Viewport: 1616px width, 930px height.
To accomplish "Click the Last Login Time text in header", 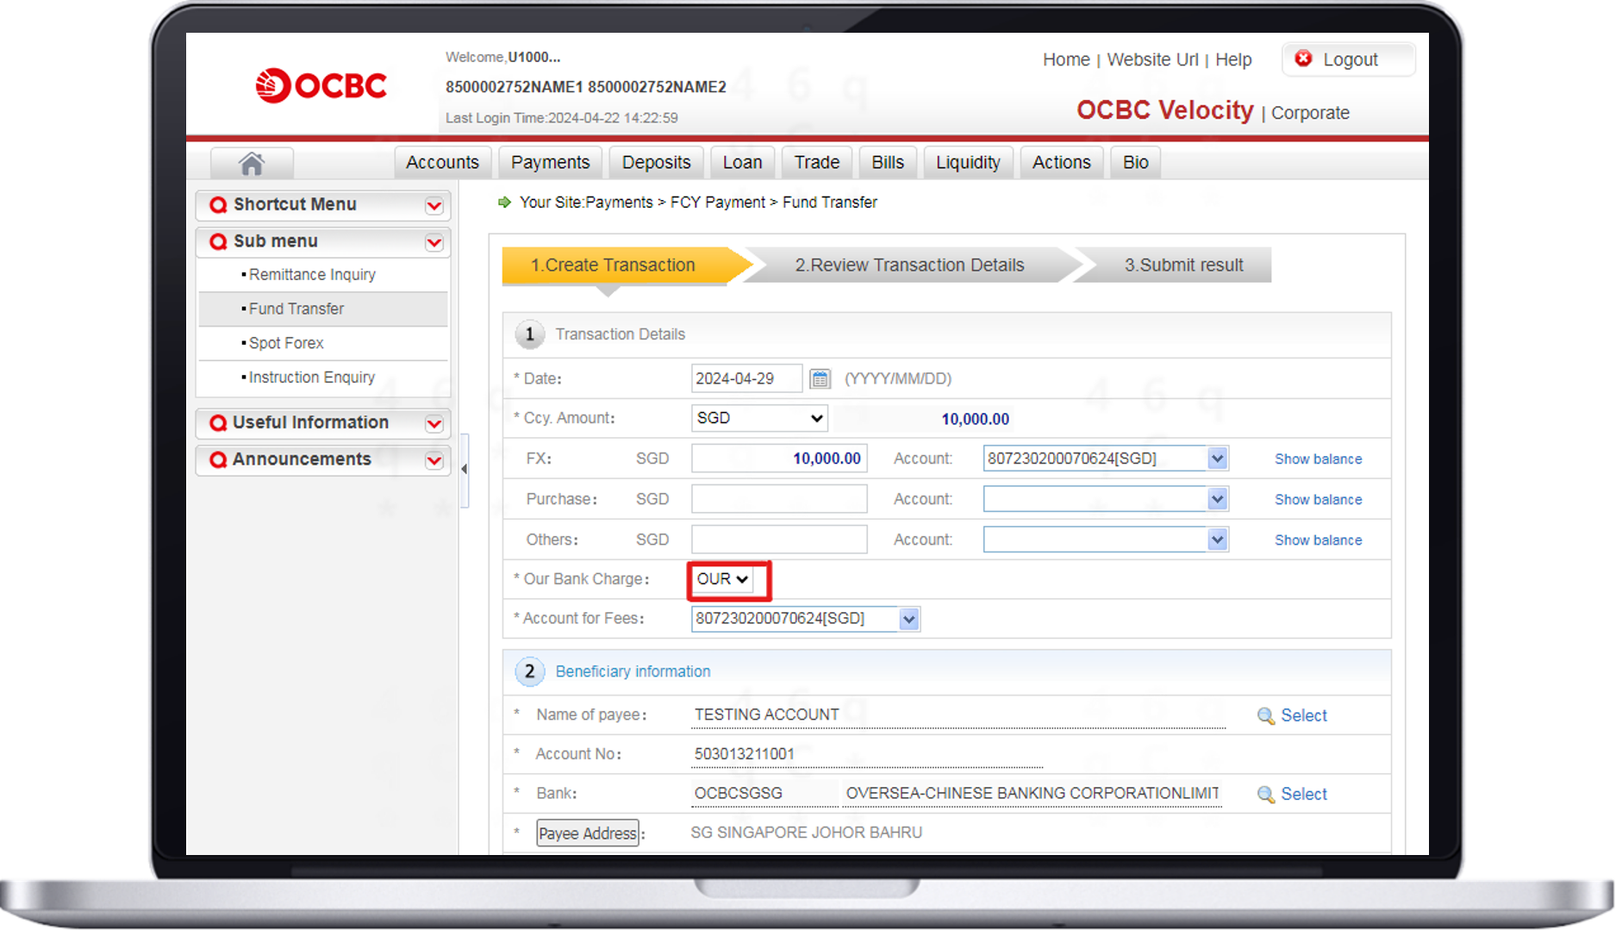I will pos(562,118).
